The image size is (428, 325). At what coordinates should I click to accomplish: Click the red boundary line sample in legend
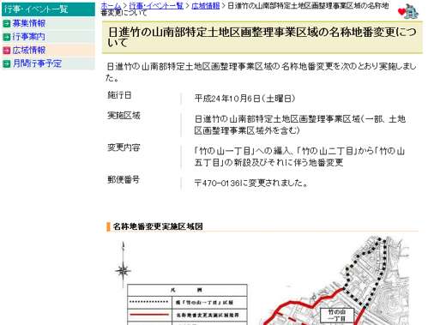click(149, 315)
